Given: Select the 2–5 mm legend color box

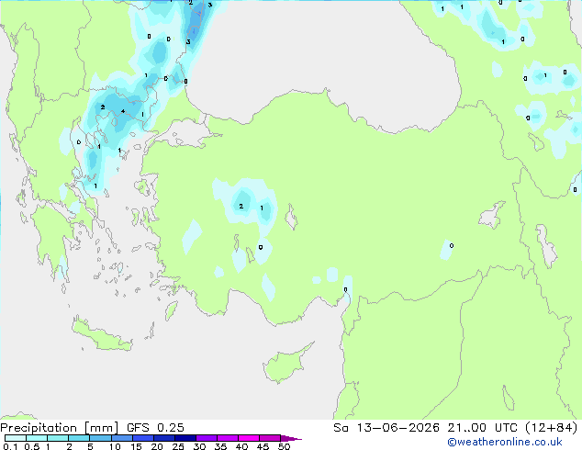Looking at the screenshot, I should coord(79,438).
